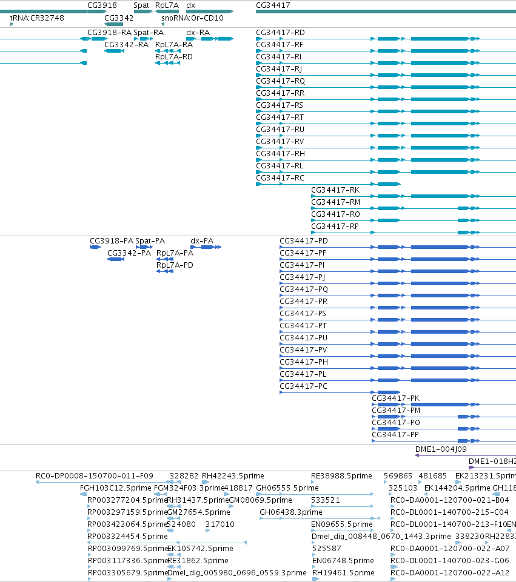The width and height of the screenshot is (516, 582).
Task: Select EST GH06438.3prime
Action: point(291,512)
